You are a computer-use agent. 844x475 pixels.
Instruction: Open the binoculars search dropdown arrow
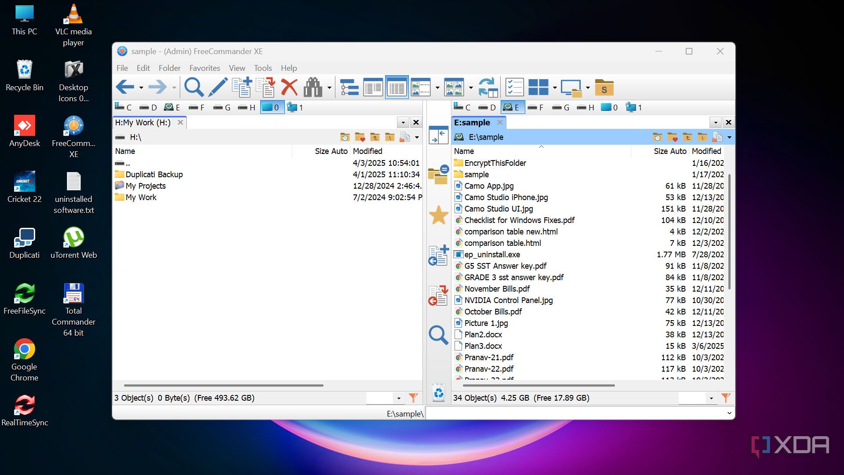point(329,88)
